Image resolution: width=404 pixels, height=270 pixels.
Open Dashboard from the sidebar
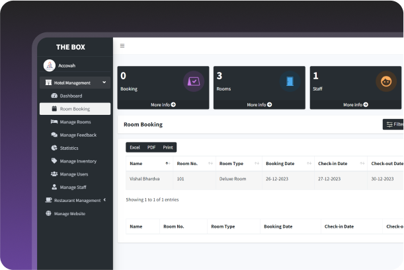71,96
